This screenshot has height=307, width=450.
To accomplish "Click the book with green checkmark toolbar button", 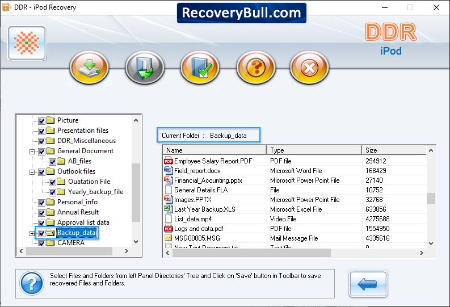I will tap(200, 68).
